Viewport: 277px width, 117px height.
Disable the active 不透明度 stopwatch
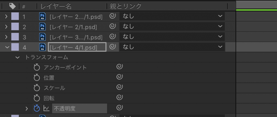pyautogui.click(x=37, y=108)
